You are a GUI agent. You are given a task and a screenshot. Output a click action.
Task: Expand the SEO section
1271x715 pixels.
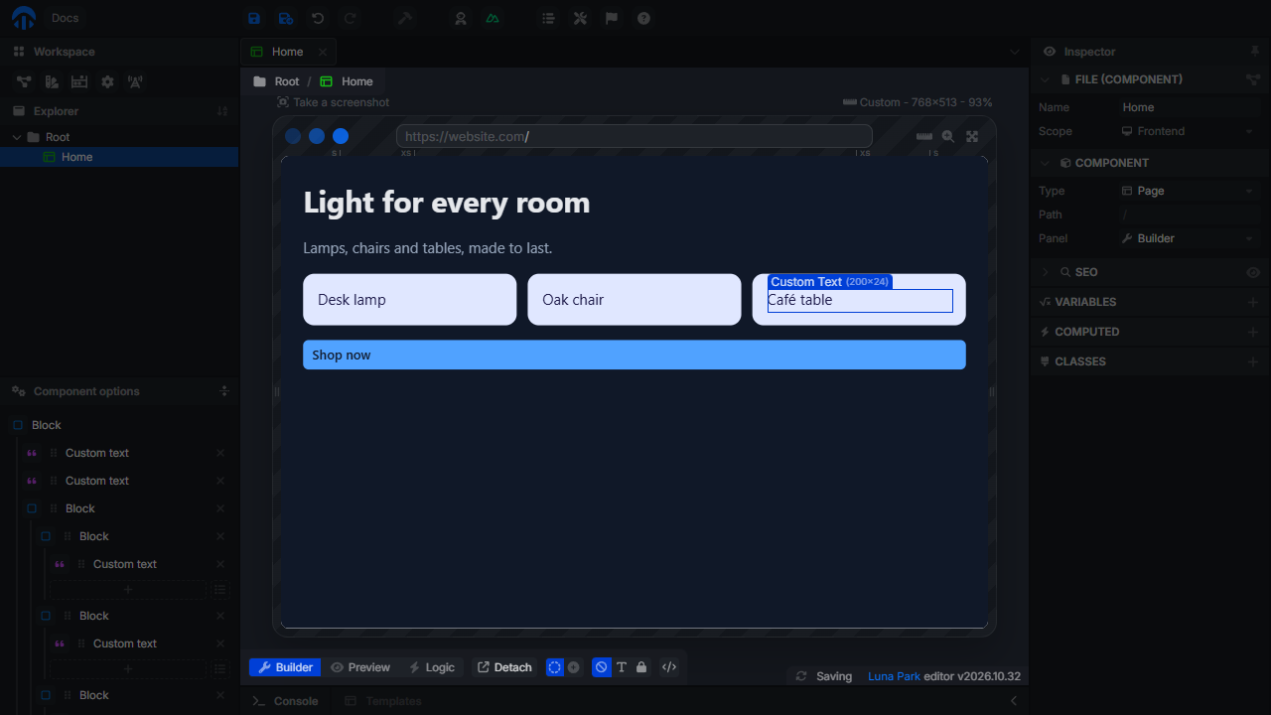[1045, 272]
